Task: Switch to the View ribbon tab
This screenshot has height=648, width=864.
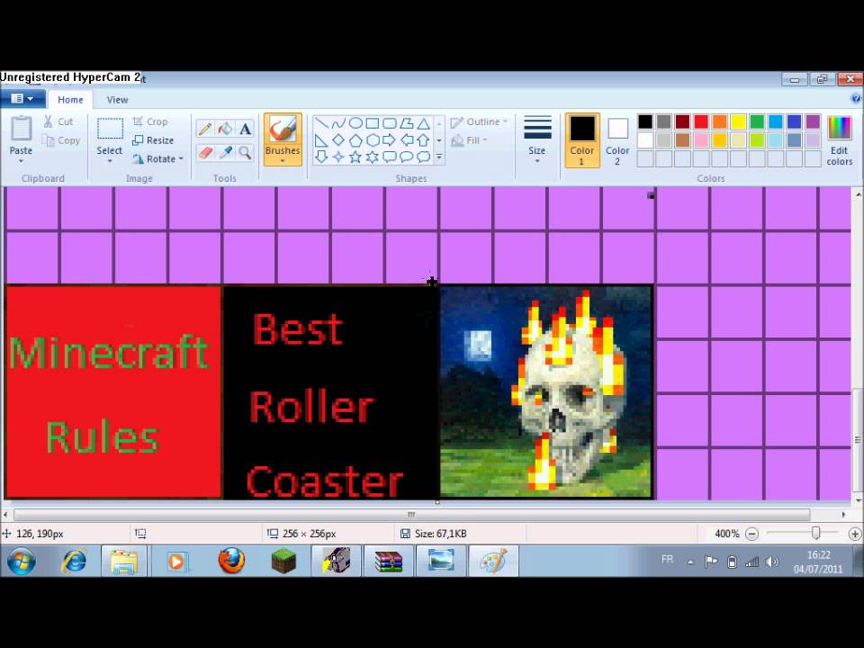Action: click(x=117, y=100)
